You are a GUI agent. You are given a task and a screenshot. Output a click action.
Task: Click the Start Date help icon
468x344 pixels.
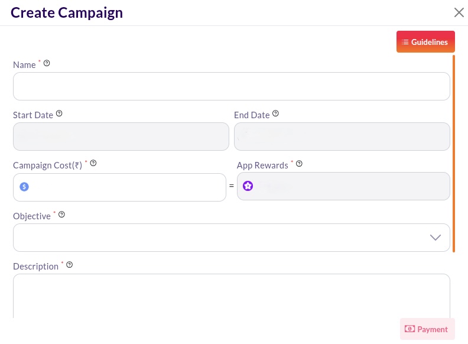pos(59,114)
